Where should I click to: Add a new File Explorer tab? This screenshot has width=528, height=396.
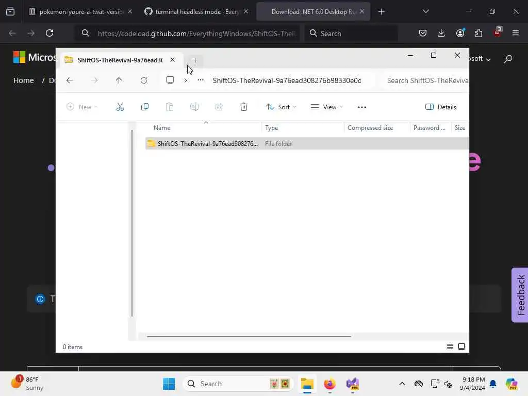195,60
